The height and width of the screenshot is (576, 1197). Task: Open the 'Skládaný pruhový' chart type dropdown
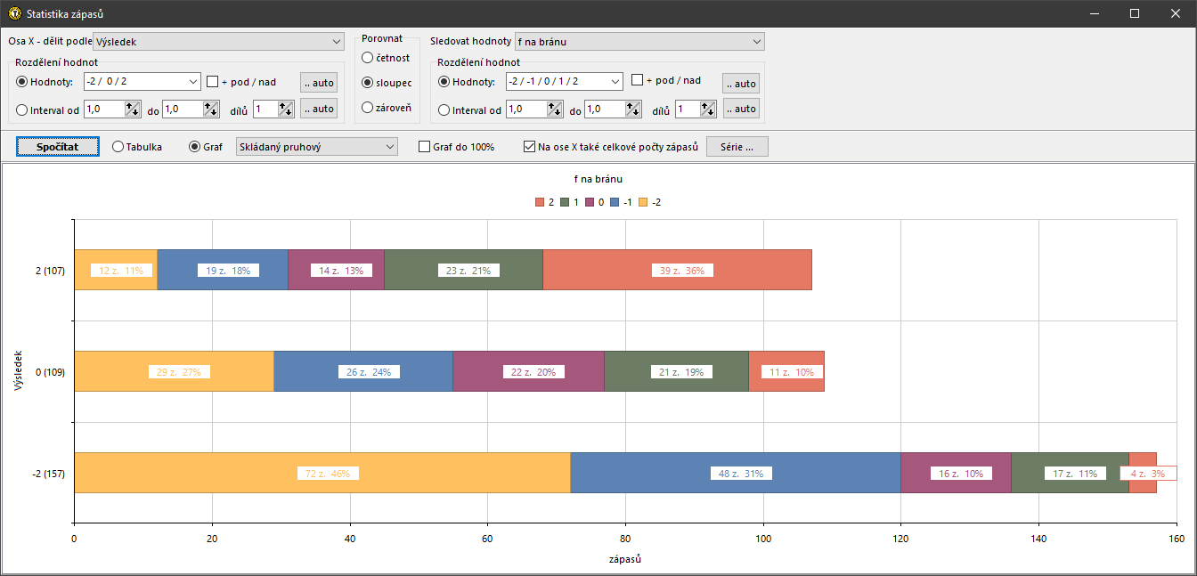point(316,146)
